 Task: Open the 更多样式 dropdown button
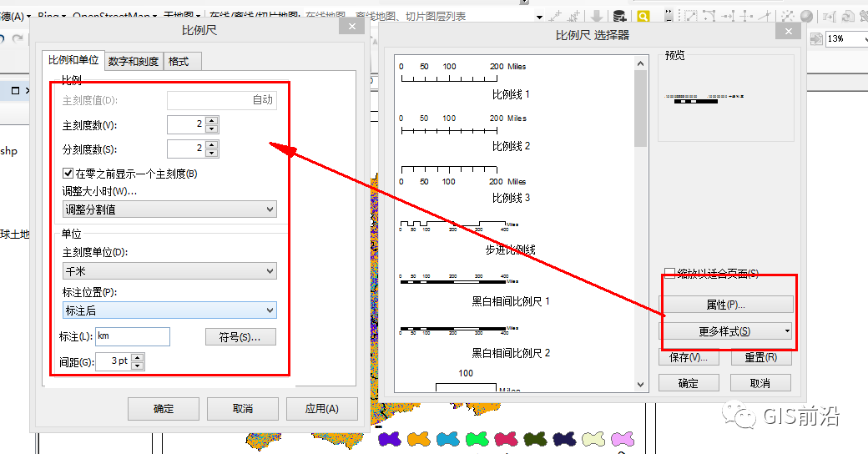coord(725,331)
